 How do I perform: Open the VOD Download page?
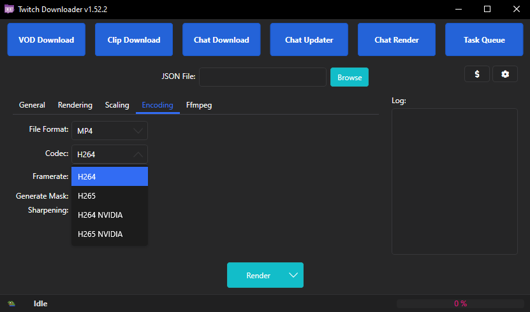[x=47, y=39]
